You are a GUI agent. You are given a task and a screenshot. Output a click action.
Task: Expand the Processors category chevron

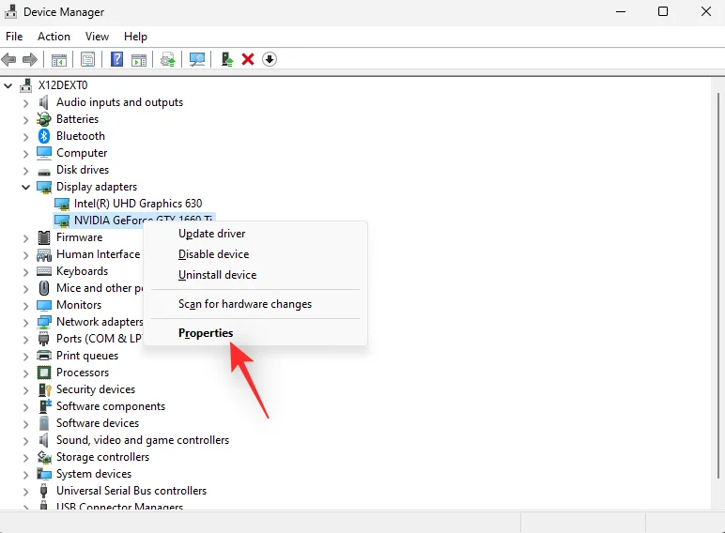point(26,373)
